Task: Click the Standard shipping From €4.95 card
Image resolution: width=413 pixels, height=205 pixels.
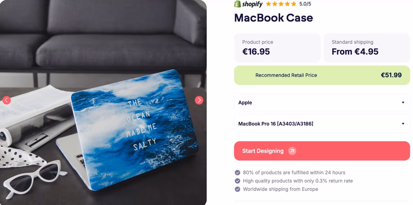Action: coord(367,48)
